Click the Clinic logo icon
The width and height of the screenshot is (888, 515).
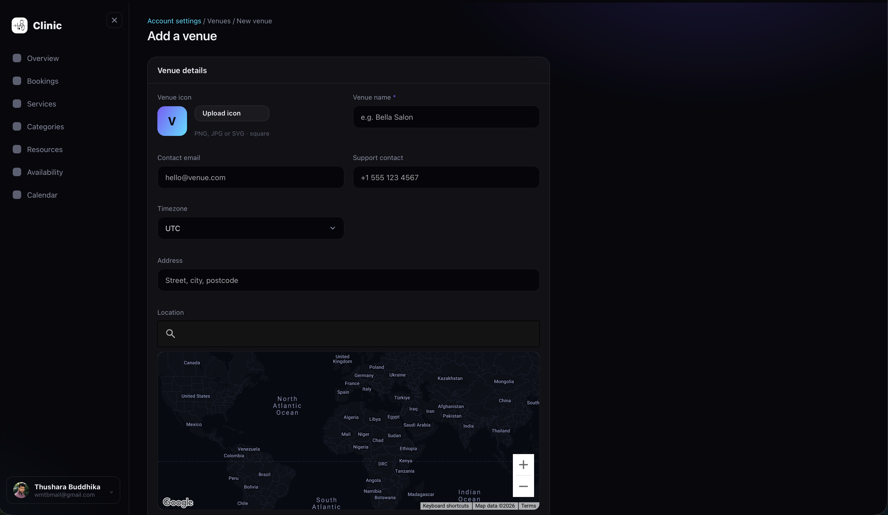pos(19,25)
